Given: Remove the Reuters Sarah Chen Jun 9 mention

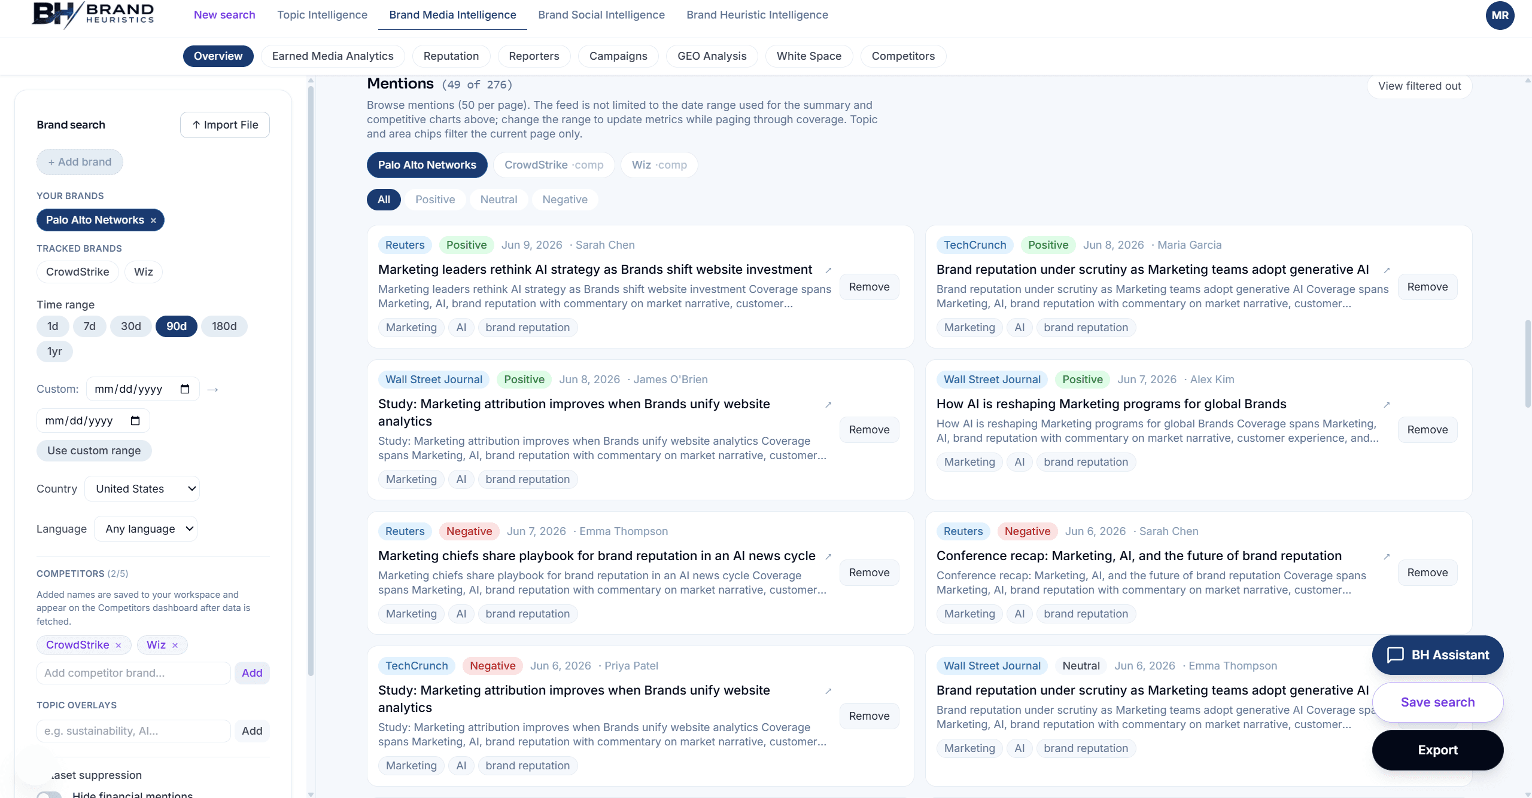Looking at the screenshot, I should (x=869, y=287).
